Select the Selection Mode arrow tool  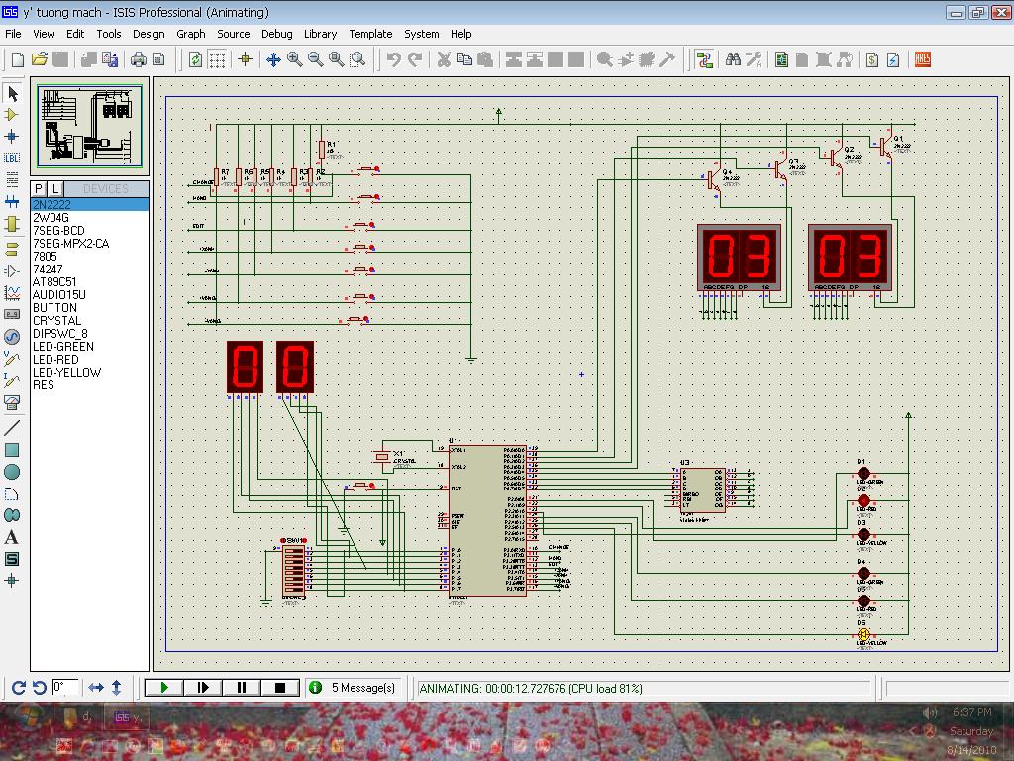point(13,94)
